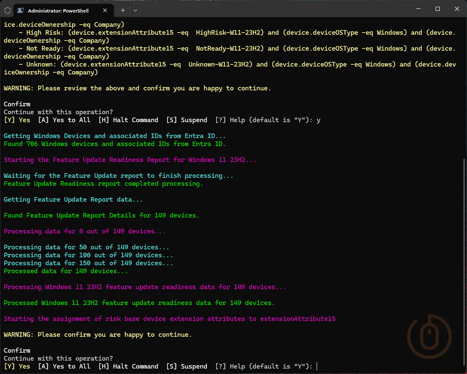The image size is (467, 374).
Task: Click the empty title bar drag area
Action: 272,9
